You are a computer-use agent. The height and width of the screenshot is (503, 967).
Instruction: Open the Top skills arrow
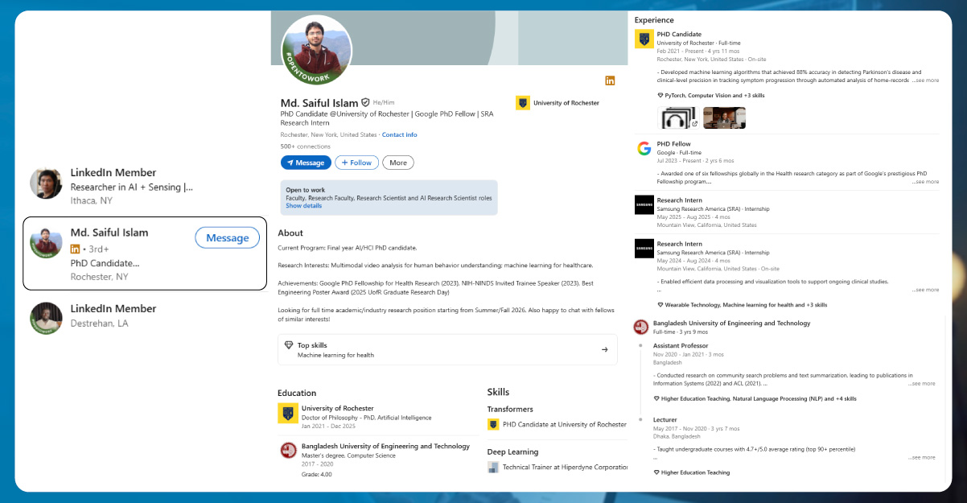point(604,349)
